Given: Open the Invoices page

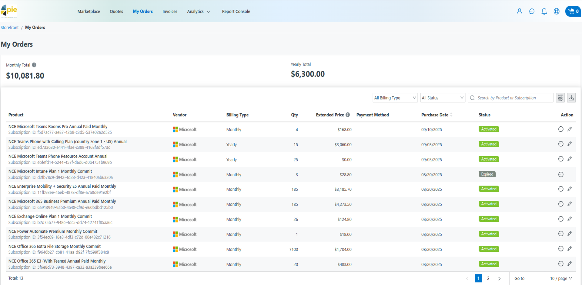Looking at the screenshot, I should coord(170,11).
